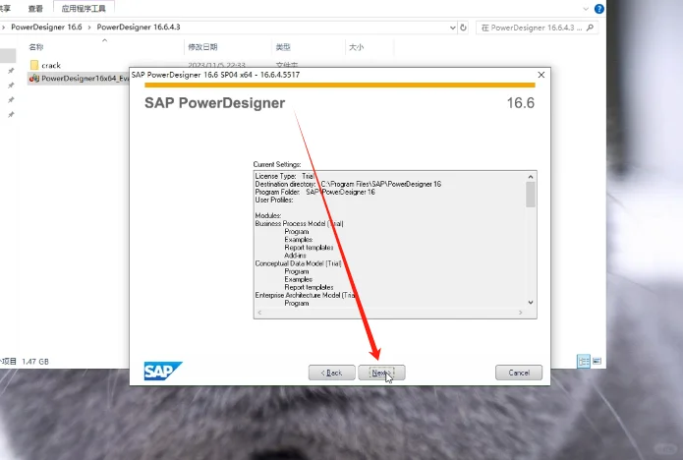Screen dimensions: 683x460
Task: Click the 'Add-ins' line in settings
Action: pyautogui.click(x=295, y=256)
